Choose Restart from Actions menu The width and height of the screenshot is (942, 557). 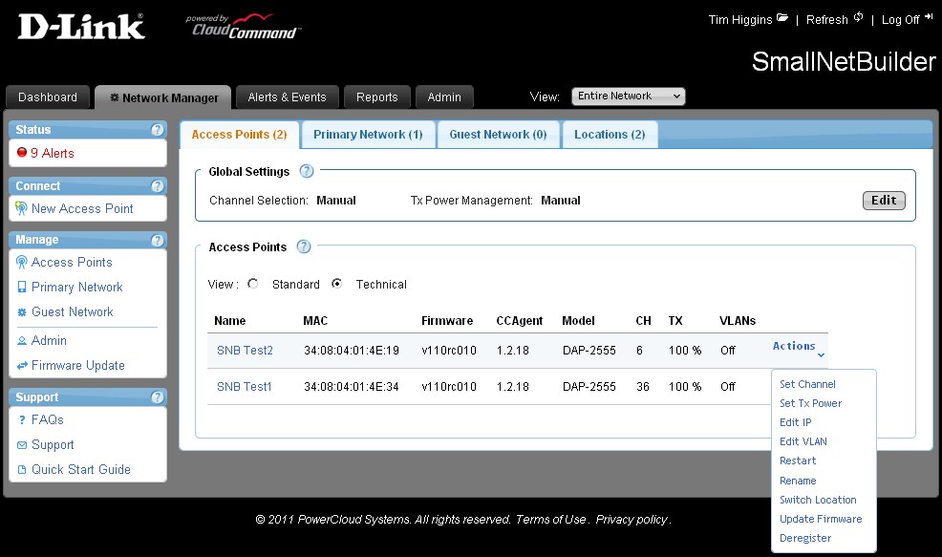click(798, 461)
